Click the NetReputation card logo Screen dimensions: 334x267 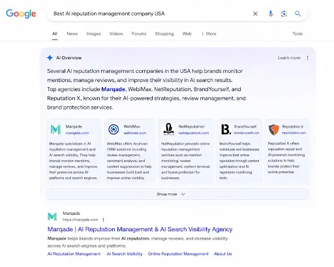tap(169, 130)
